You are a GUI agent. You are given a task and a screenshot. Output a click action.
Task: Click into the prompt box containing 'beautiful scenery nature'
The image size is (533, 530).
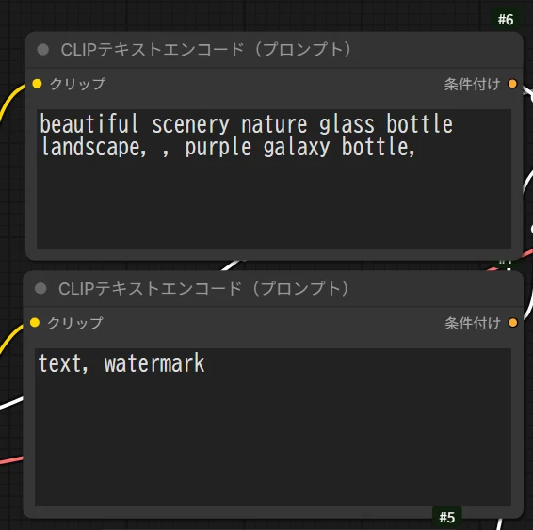[x=274, y=179]
